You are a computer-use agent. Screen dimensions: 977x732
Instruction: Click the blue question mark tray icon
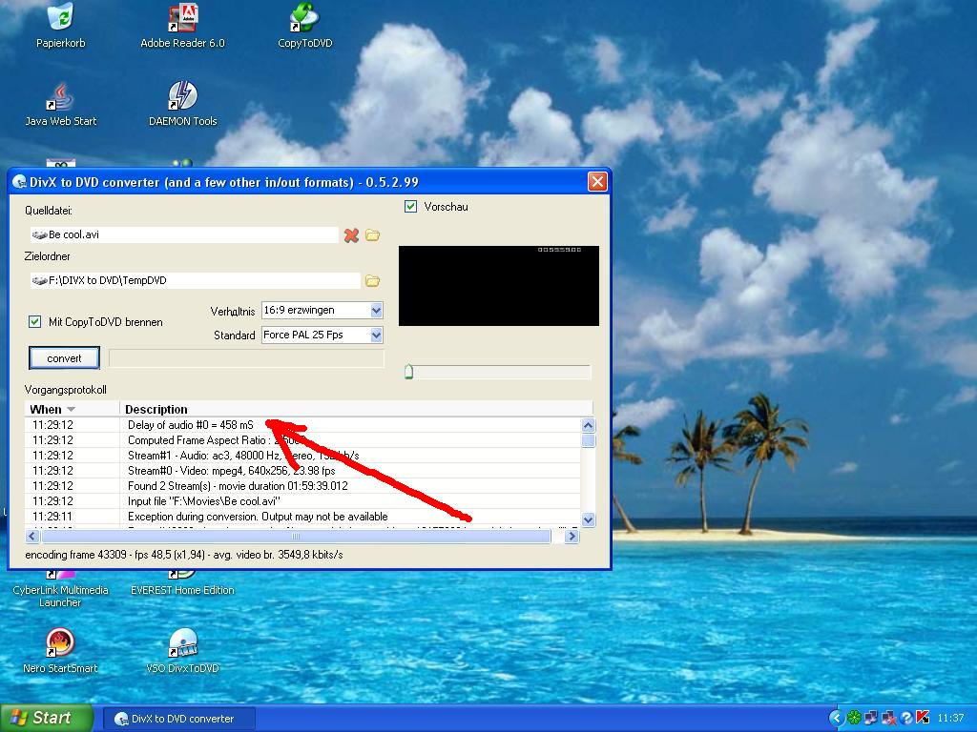pyautogui.click(x=906, y=719)
